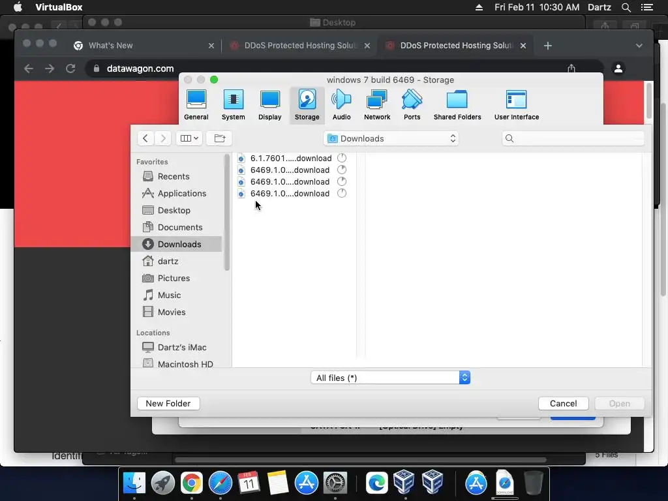Open the Ports settings pane
The height and width of the screenshot is (501, 668).
(x=412, y=105)
